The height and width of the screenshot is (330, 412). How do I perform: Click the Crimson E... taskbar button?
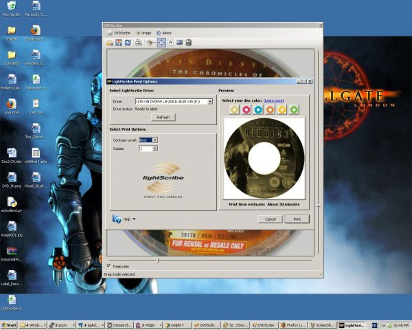point(119,325)
